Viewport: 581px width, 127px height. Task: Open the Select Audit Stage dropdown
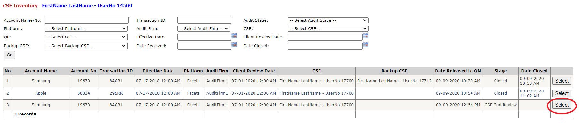click(328, 20)
